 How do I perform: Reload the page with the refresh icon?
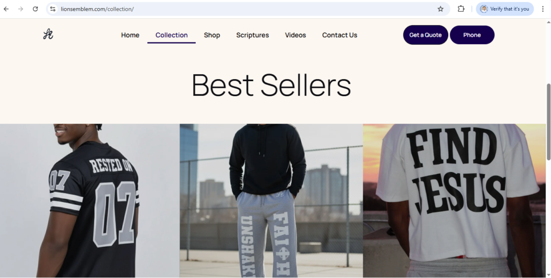[35, 9]
